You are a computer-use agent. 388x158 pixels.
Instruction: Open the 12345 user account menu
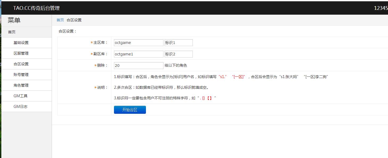[381, 8]
